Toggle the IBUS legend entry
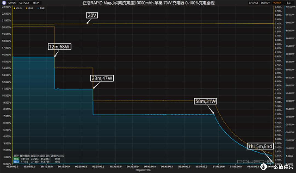Viewport: 296px width, 173px height. click(x=29, y=8)
